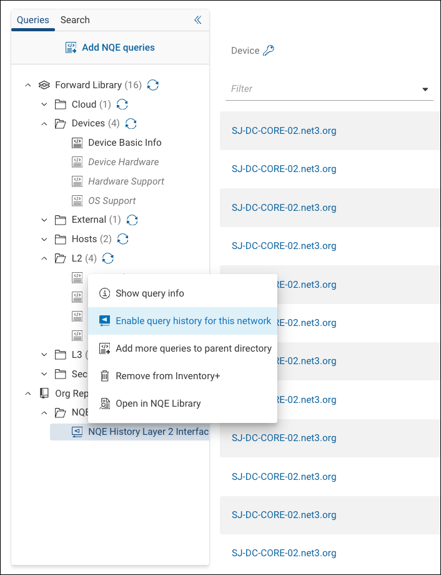Collapse the Queries panel with the double-chevron icon
Image resolution: width=441 pixels, height=575 pixels.
click(x=198, y=19)
